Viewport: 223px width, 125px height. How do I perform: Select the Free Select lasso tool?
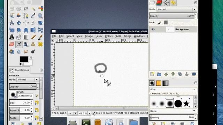tap(26, 9)
